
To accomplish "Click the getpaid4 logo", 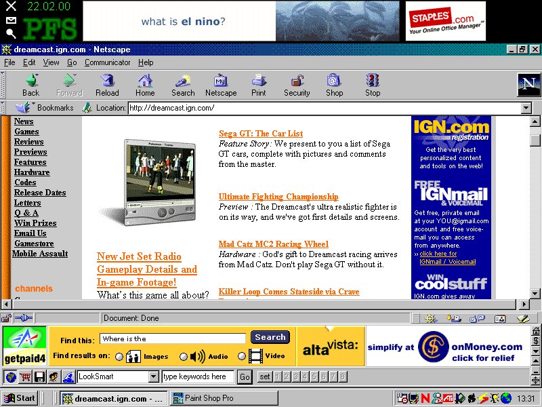I will [24, 346].
